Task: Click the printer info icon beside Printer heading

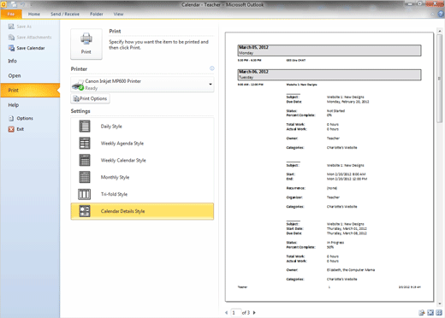Action: [212, 68]
